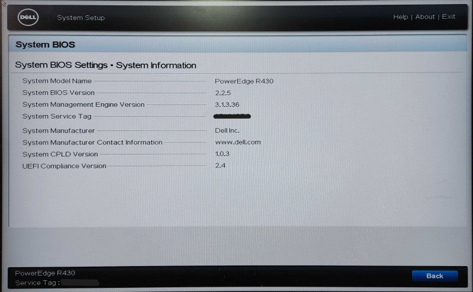Select the System Model Name row

[148, 81]
